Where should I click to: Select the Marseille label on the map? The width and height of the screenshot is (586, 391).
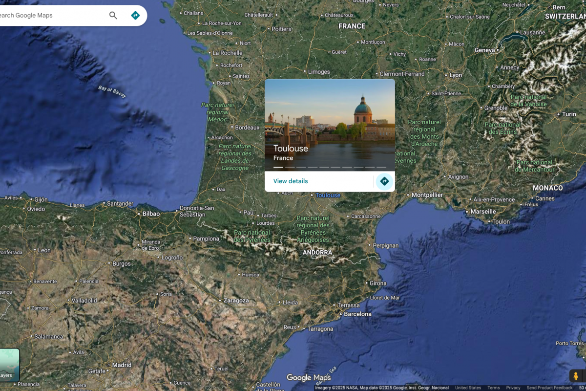483,212
